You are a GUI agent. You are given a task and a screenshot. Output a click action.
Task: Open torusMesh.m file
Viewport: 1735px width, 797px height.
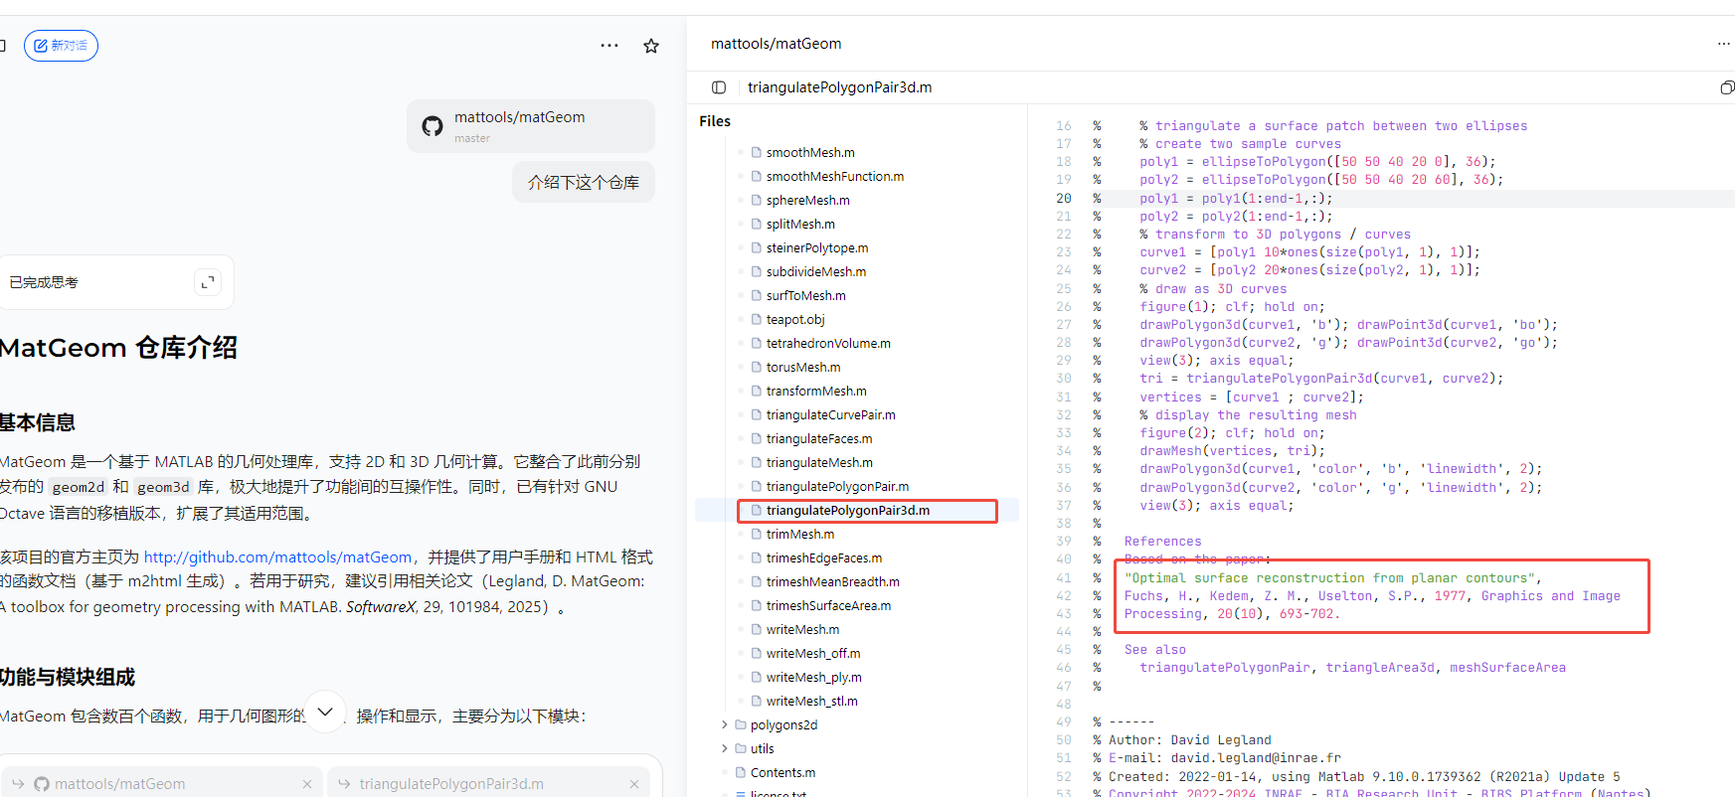point(803,367)
